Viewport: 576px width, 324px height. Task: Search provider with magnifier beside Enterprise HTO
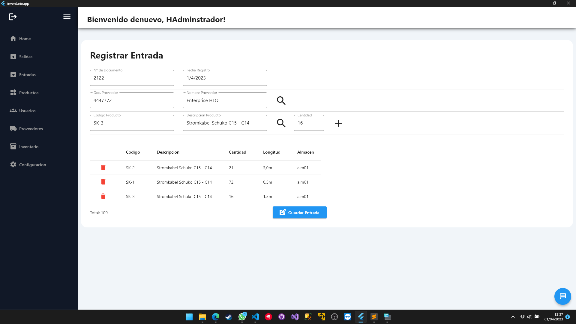click(x=281, y=100)
